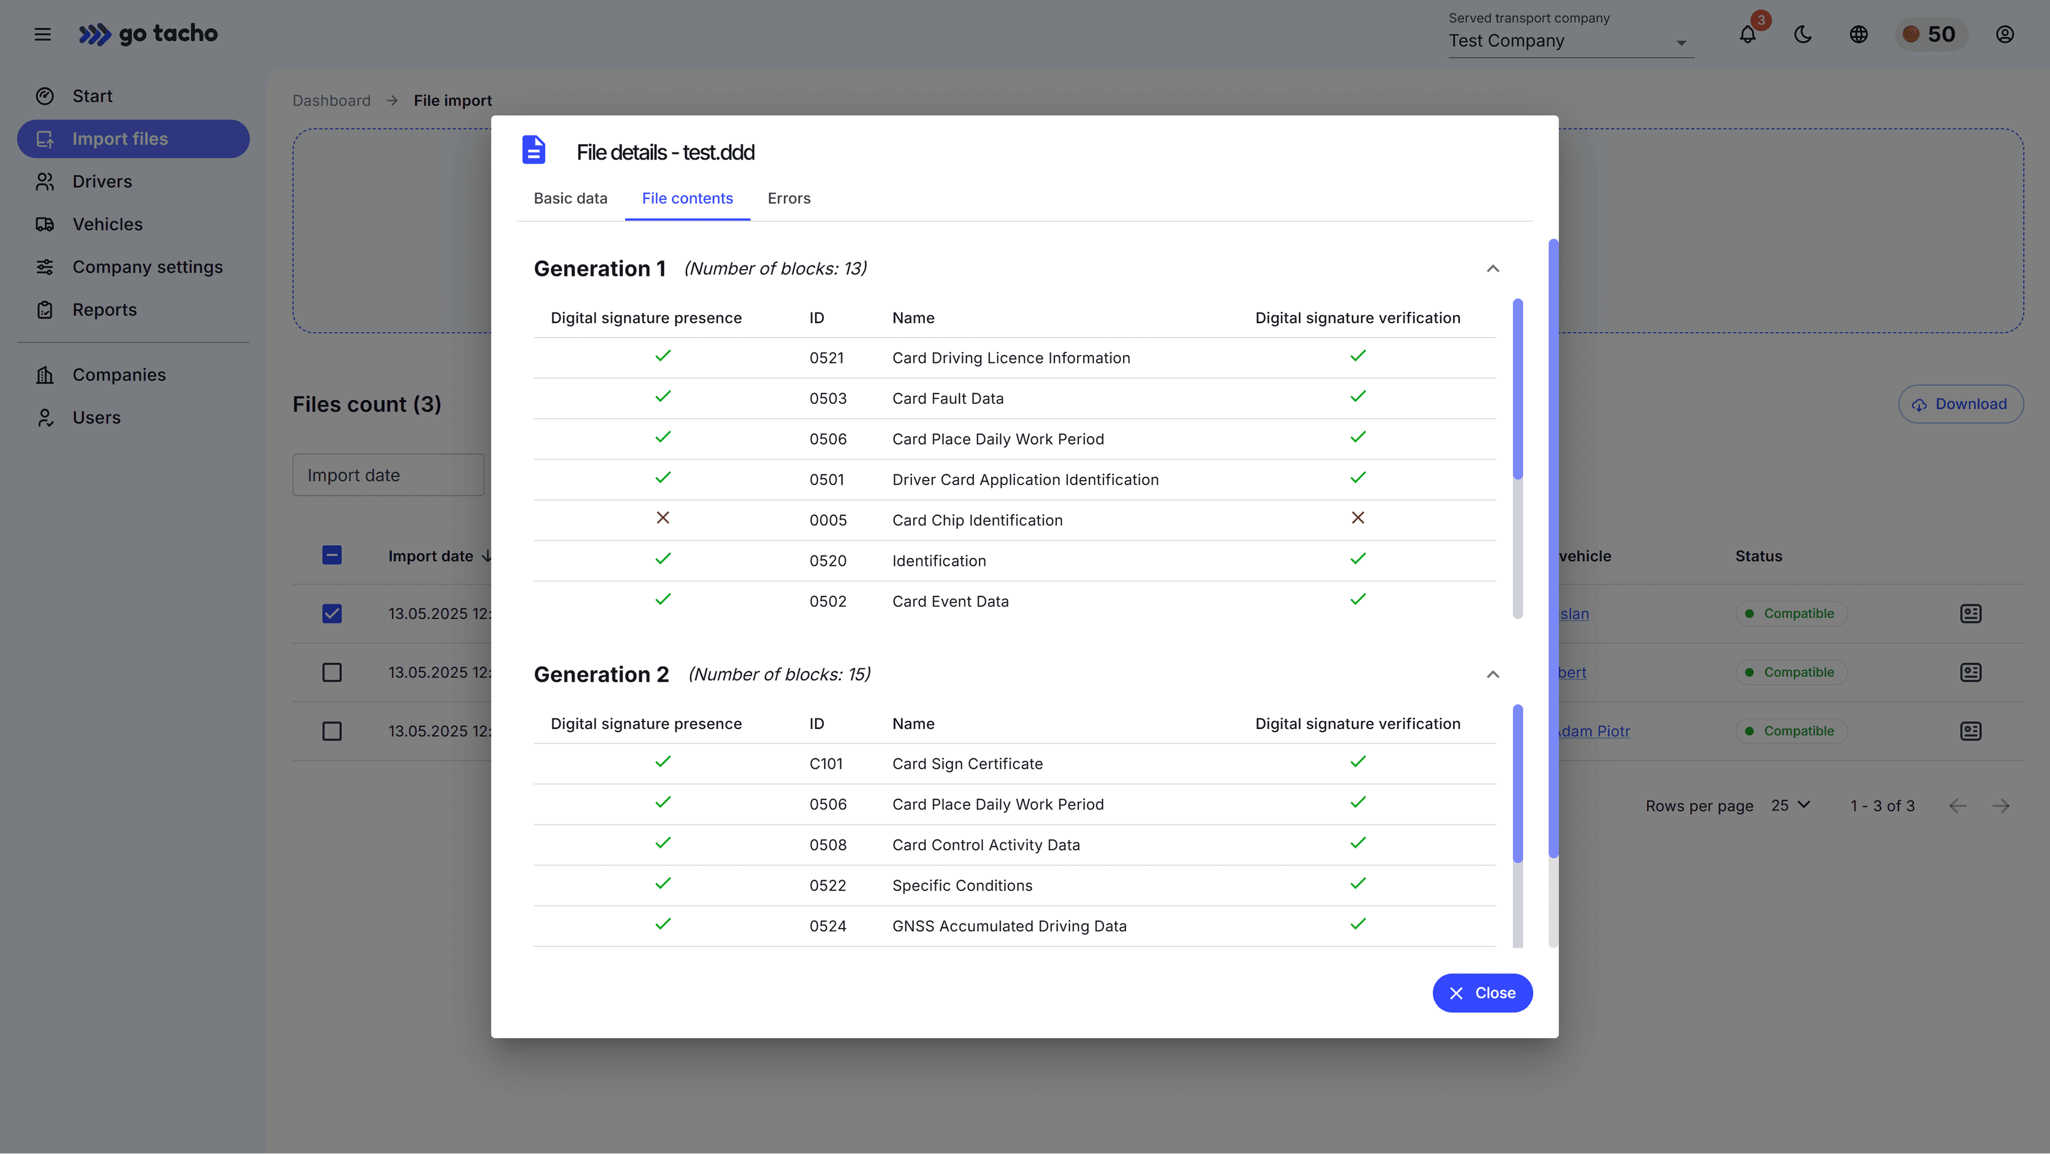This screenshot has width=2050, height=1154.
Task: Click the file document icon in dialog header
Action: [534, 150]
